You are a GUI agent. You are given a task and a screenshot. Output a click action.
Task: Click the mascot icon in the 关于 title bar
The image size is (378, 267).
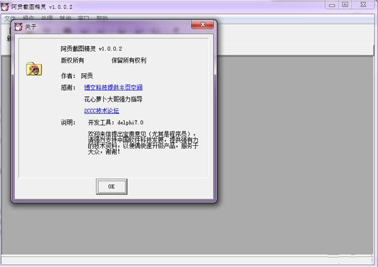point(18,27)
